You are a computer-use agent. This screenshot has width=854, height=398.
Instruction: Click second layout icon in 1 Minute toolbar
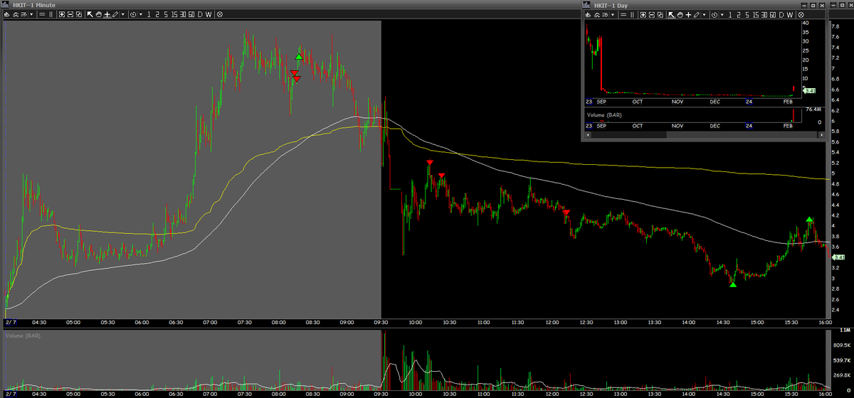pyautogui.click(x=70, y=14)
